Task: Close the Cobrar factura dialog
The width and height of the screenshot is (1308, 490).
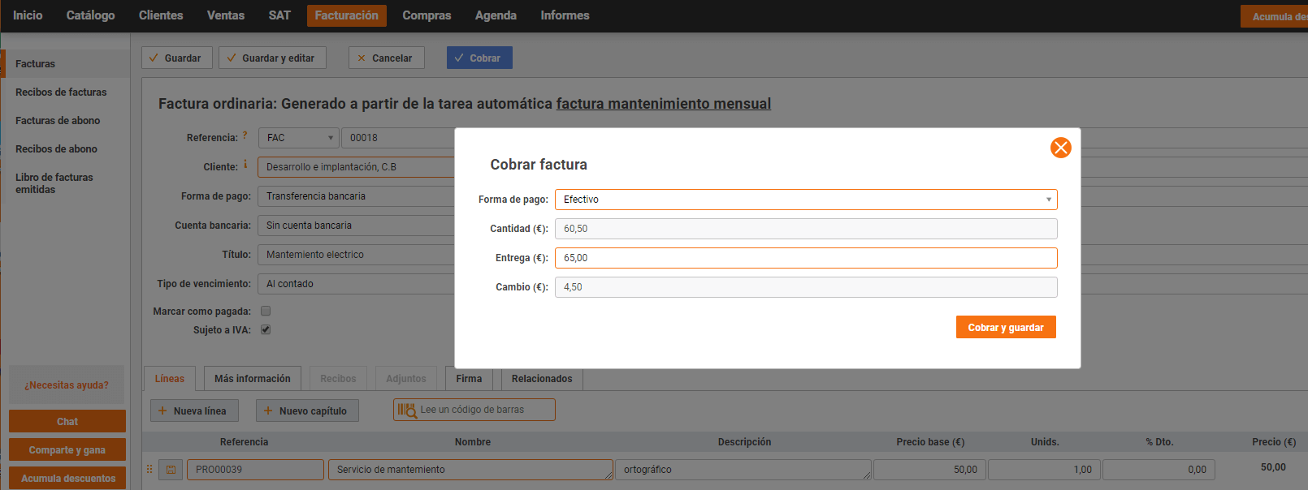Action: click(1060, 148)
